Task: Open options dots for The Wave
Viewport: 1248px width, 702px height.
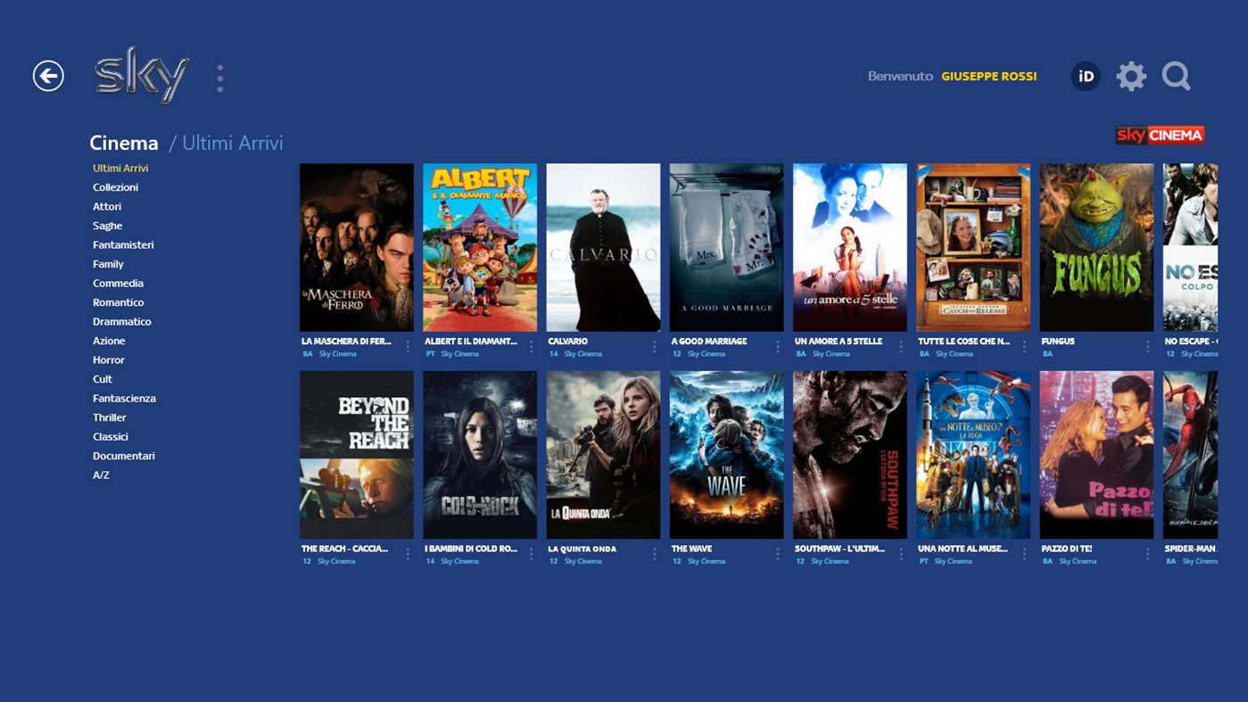Action: click(777, 554)
